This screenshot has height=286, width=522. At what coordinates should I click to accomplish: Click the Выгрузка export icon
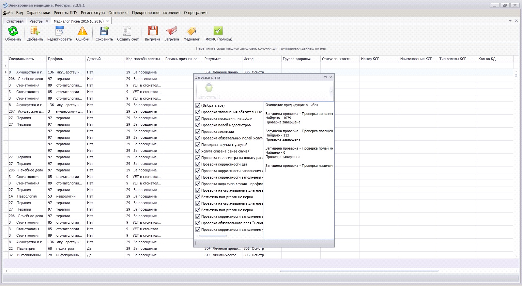[152, 31]
